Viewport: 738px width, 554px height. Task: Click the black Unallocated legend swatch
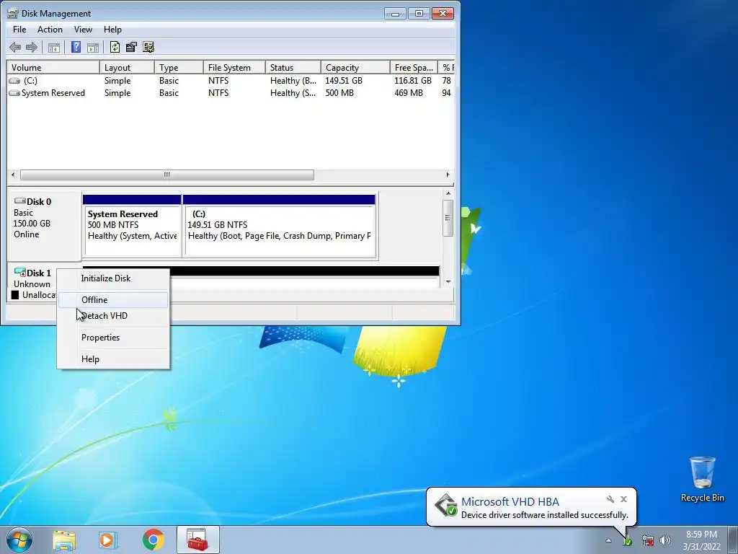click(15, 295)
